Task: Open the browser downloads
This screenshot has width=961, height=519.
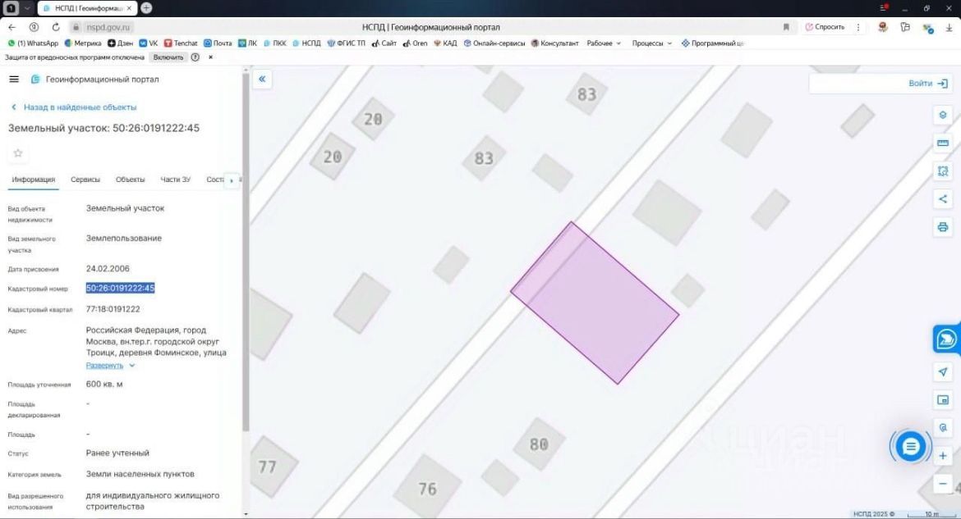Action: [949, 28]
